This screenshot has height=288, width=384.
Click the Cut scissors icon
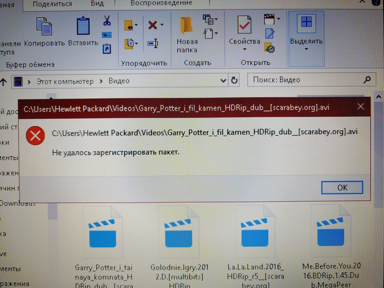tap(107, 20)
